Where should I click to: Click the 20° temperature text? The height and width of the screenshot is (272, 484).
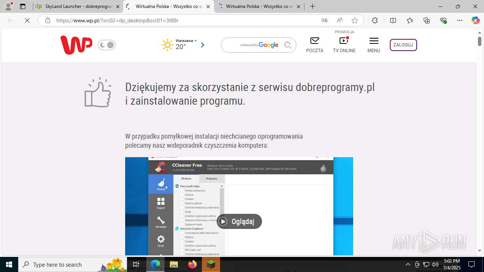click(181, 47)
